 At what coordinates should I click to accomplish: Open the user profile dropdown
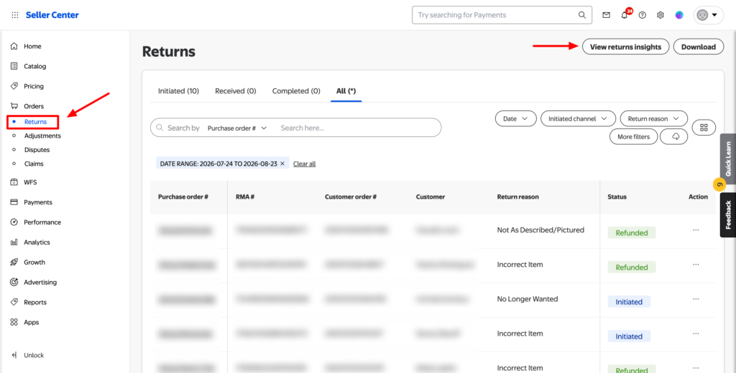pos(708,15)
